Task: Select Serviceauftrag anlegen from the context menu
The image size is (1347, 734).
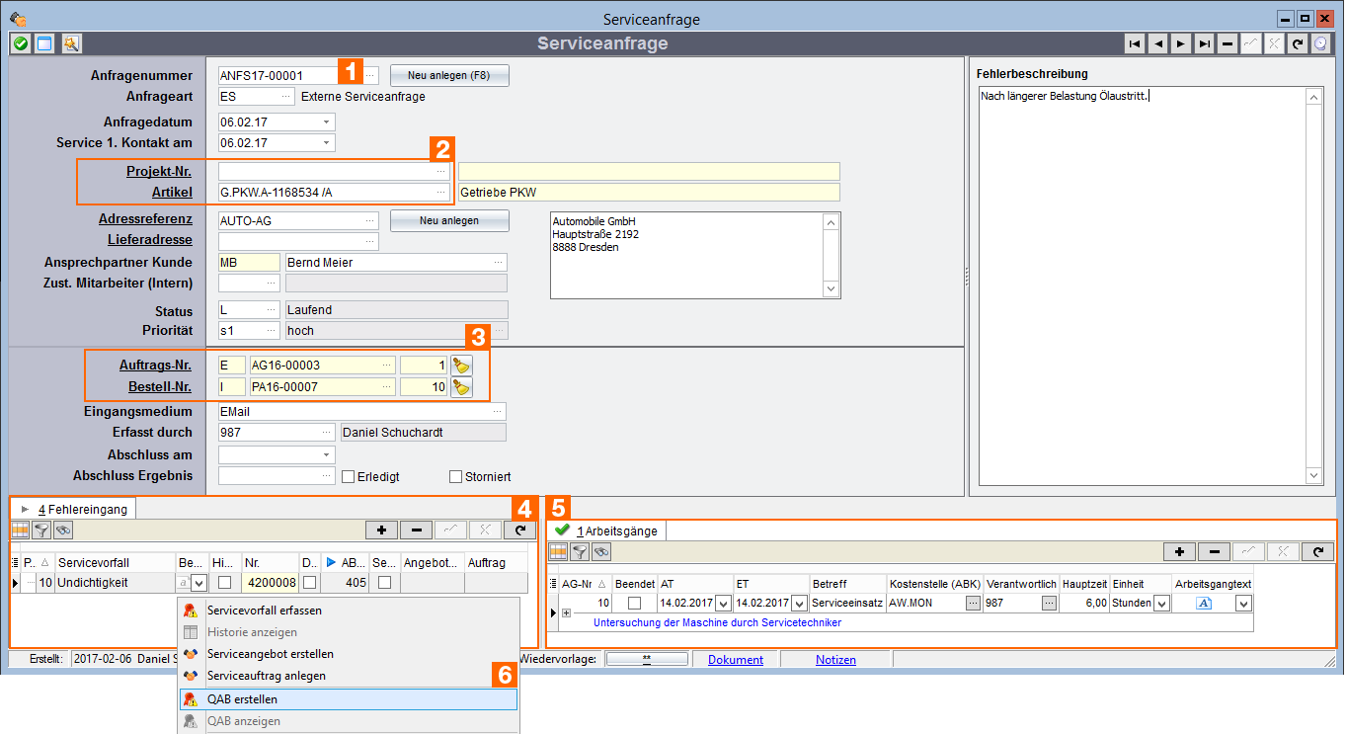Action: pyautogui.click(x=349, y=676)
